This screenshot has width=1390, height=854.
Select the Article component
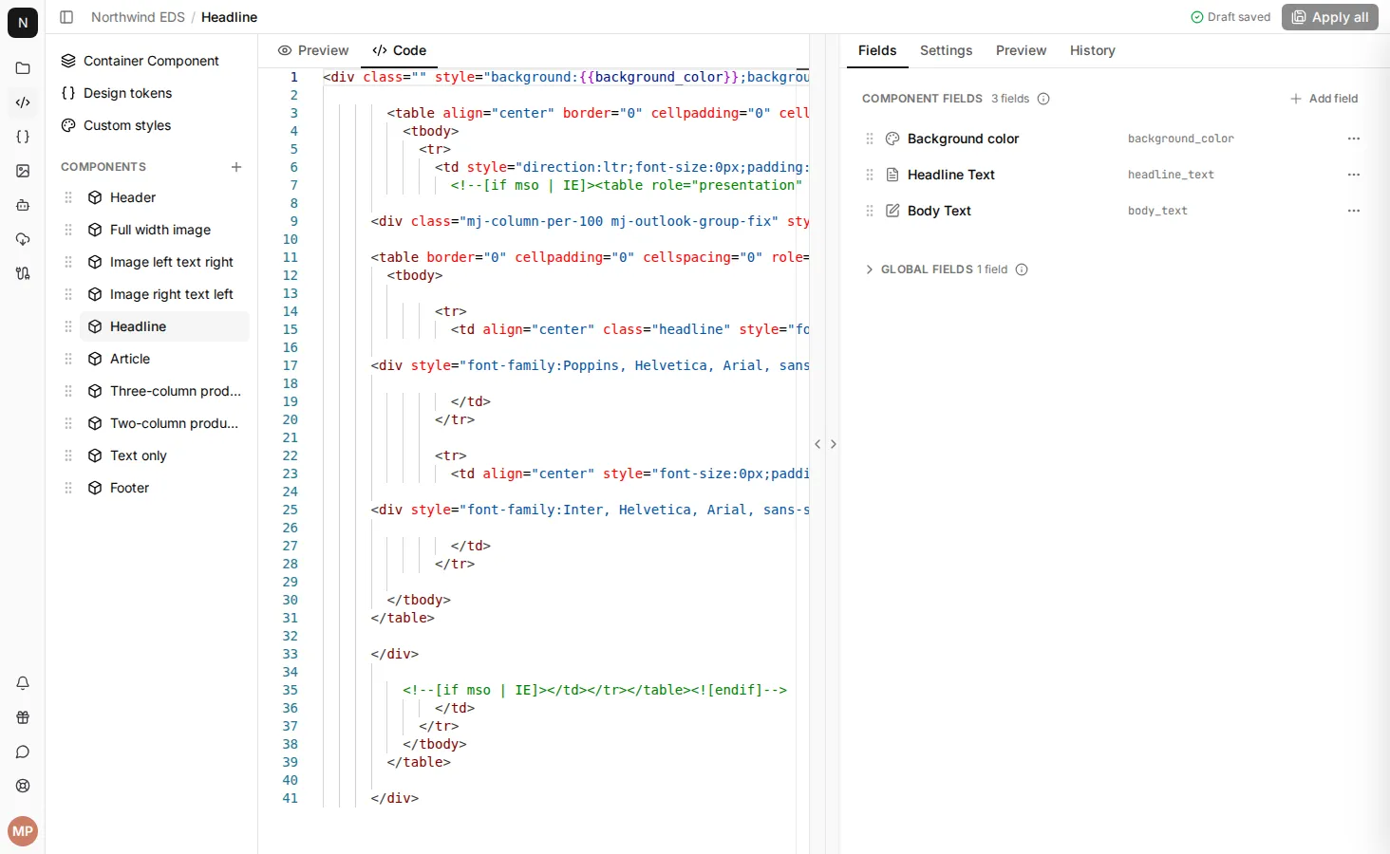point(164,359)
